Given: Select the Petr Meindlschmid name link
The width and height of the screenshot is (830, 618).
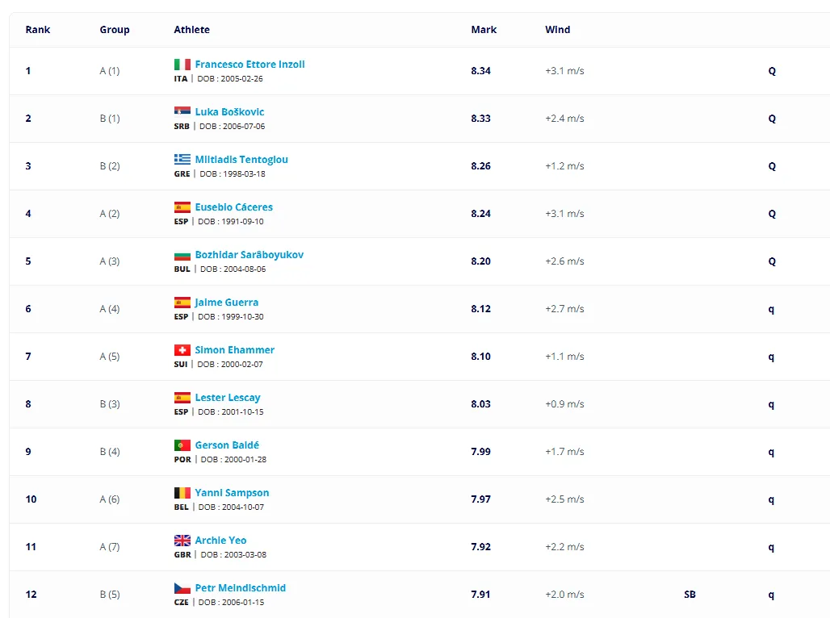Looking at the screenshot, I should [x=241, y=588].
